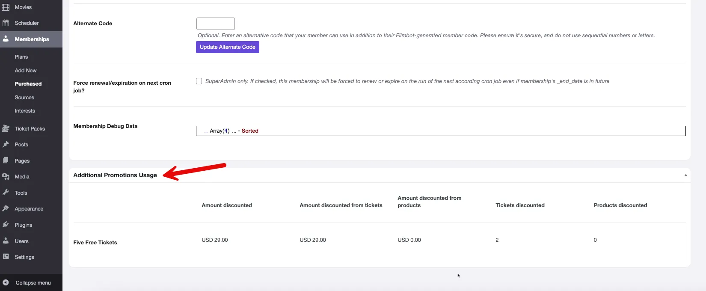Click the Membership Debug Data label
706x291 pixels.
coord(105,126)
